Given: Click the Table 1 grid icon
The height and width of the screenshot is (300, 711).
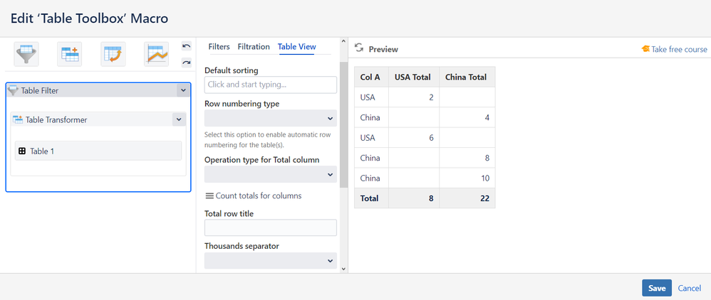Looking at the screenshot, I should click(x=22, y=151).
